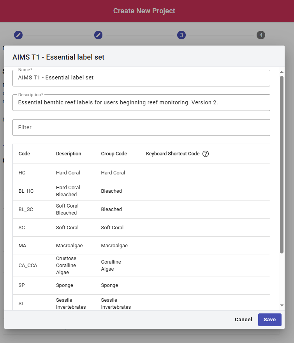Image resolution: width=294 pixels, height=343 pixels.
Task: Click Keyboard Shortcut Code help icon
Action: 206,154
